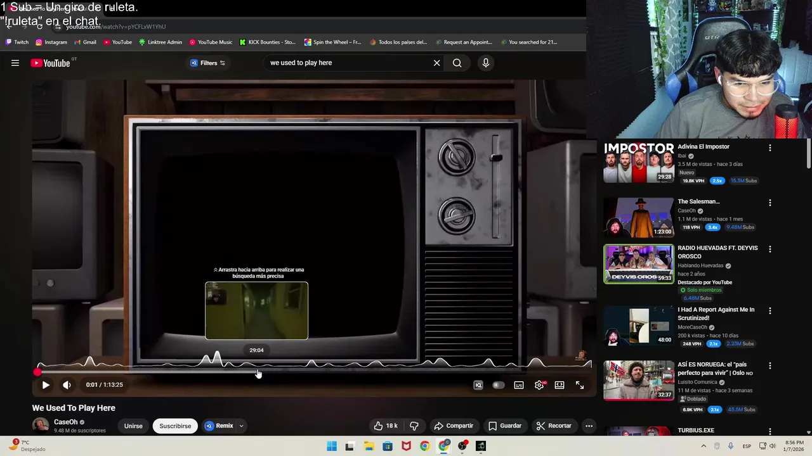
Task: Open the CaseOh channel name link
Action: (x=66, y=422)
